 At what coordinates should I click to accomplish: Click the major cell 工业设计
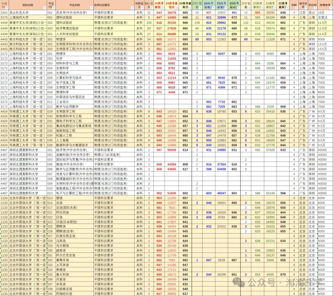point(75,102)
